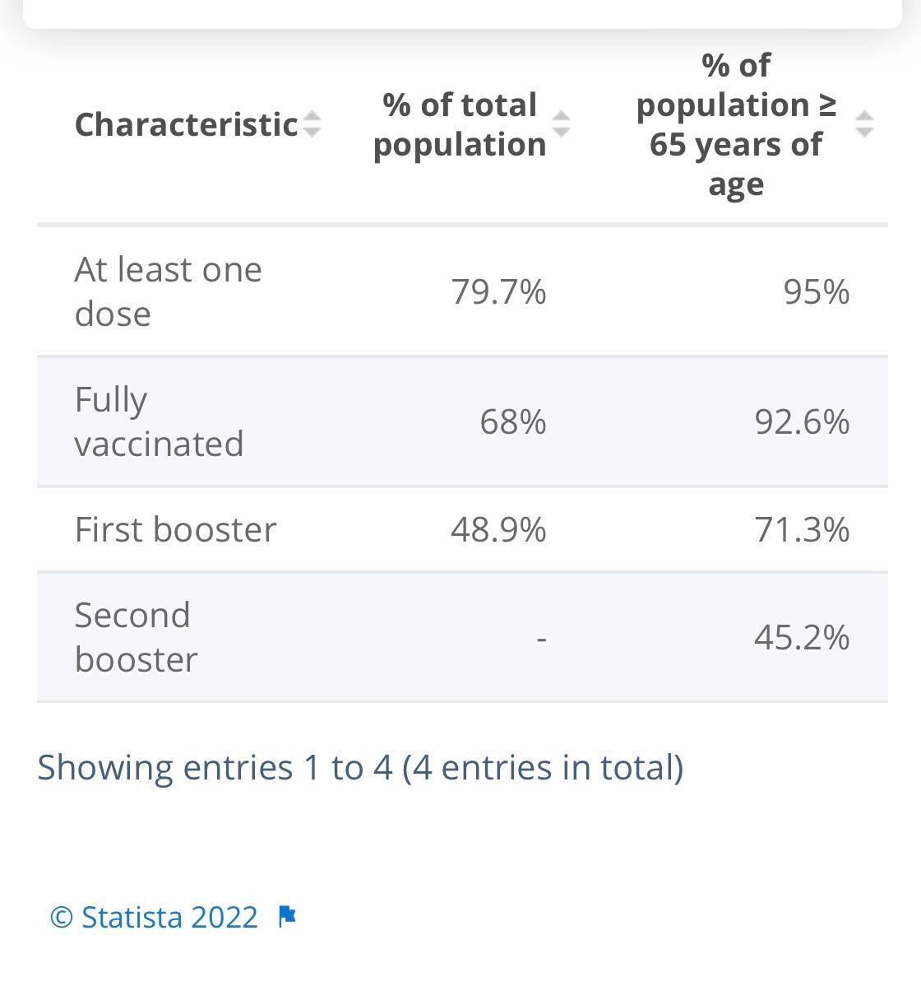The image size is (921, 1005).
Task: Click the 95% table cell
Action: point(816,291)
